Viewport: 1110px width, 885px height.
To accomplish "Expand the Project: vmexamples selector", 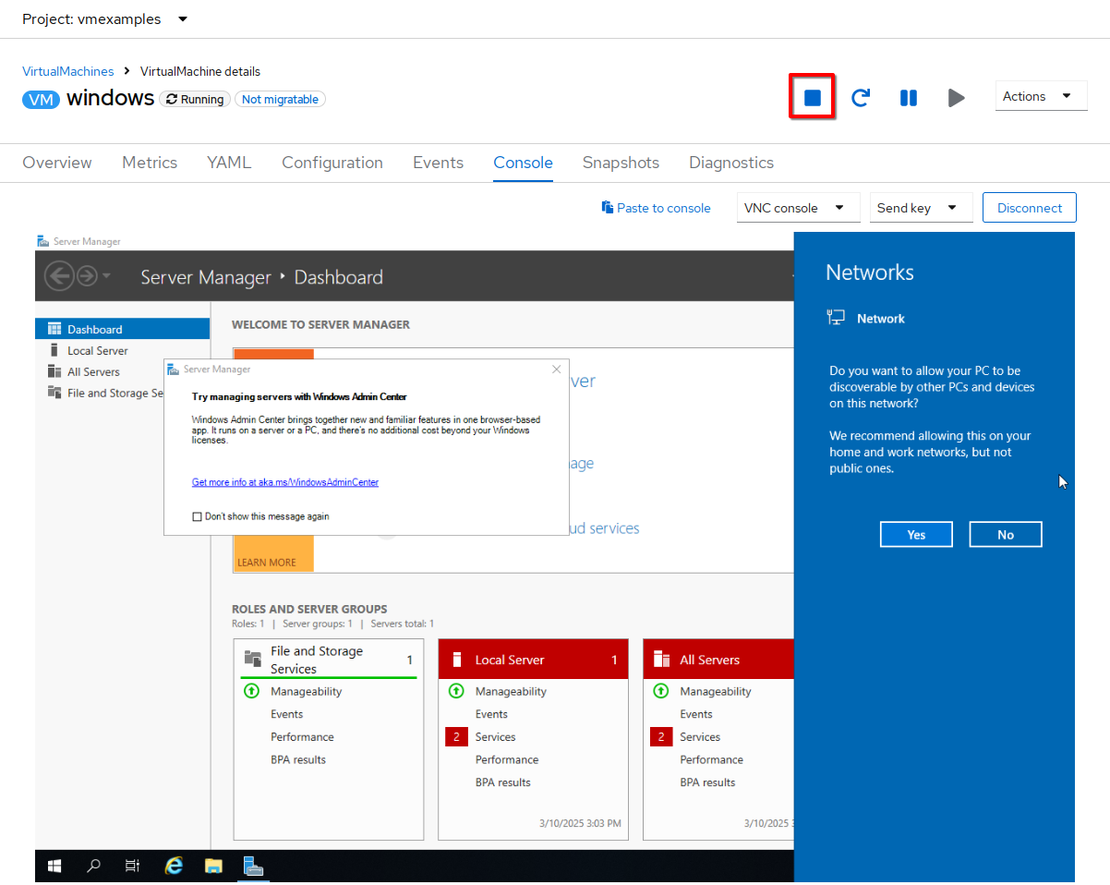I will (x=104, y=18).
